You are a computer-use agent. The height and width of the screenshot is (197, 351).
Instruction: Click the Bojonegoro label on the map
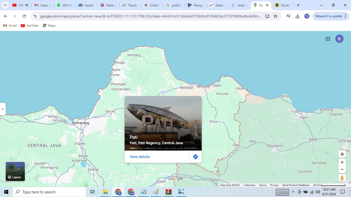(x=275, y=146)
